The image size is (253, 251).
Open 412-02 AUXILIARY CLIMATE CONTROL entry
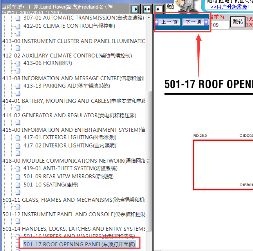[67, 56]
